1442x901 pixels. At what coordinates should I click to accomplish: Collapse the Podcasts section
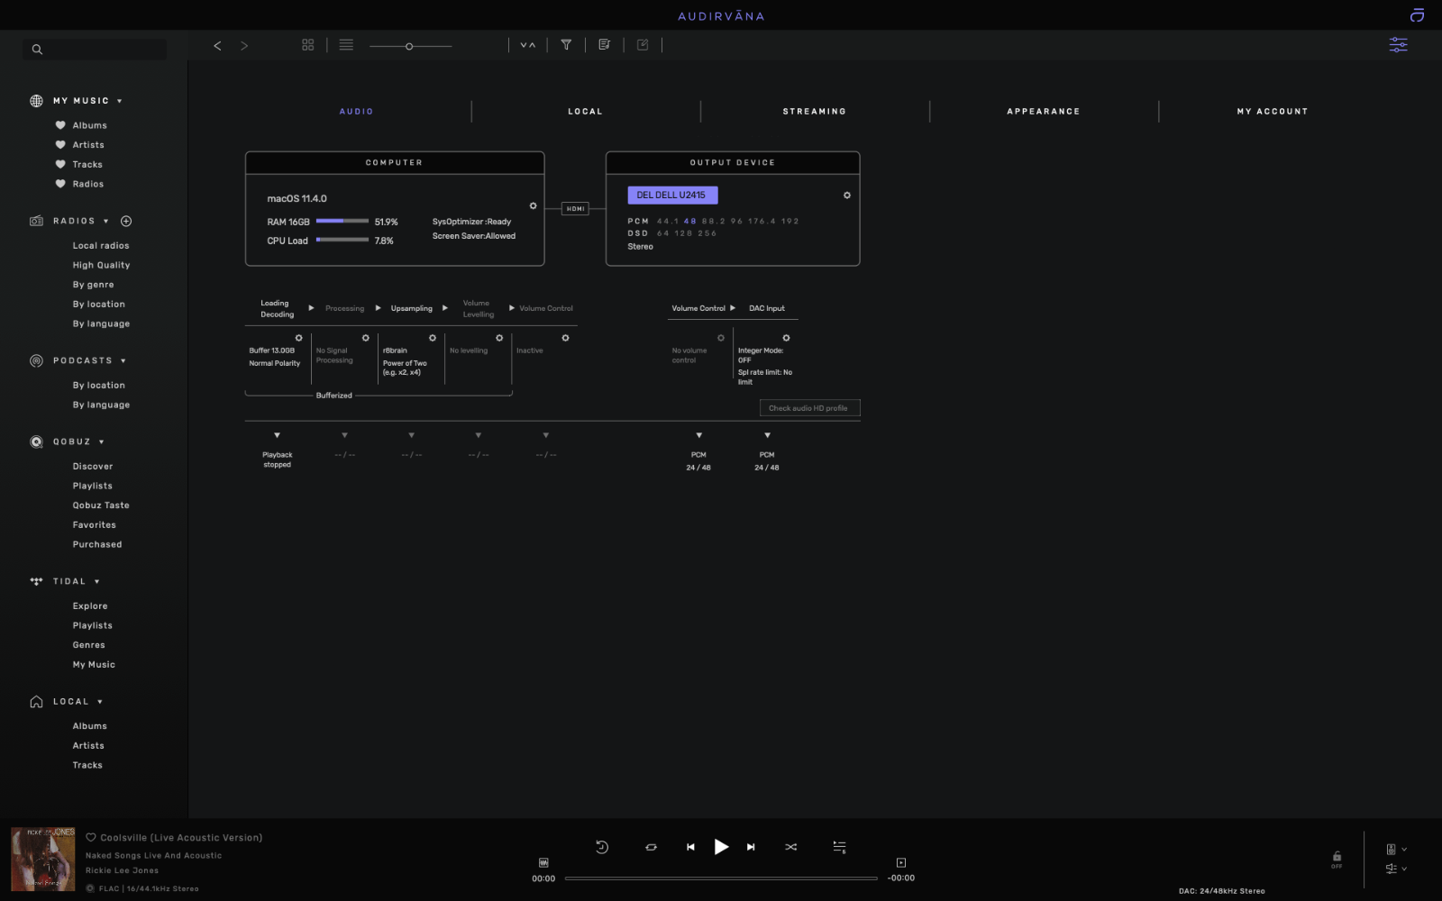click(123, 360)
